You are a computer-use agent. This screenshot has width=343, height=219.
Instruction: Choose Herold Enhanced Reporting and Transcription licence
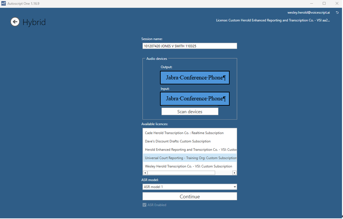click(x=190, y=150)
